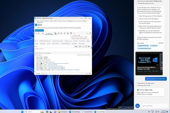Open File Explorer from the taskbar

pyautogui.click(x=63, y=112)
